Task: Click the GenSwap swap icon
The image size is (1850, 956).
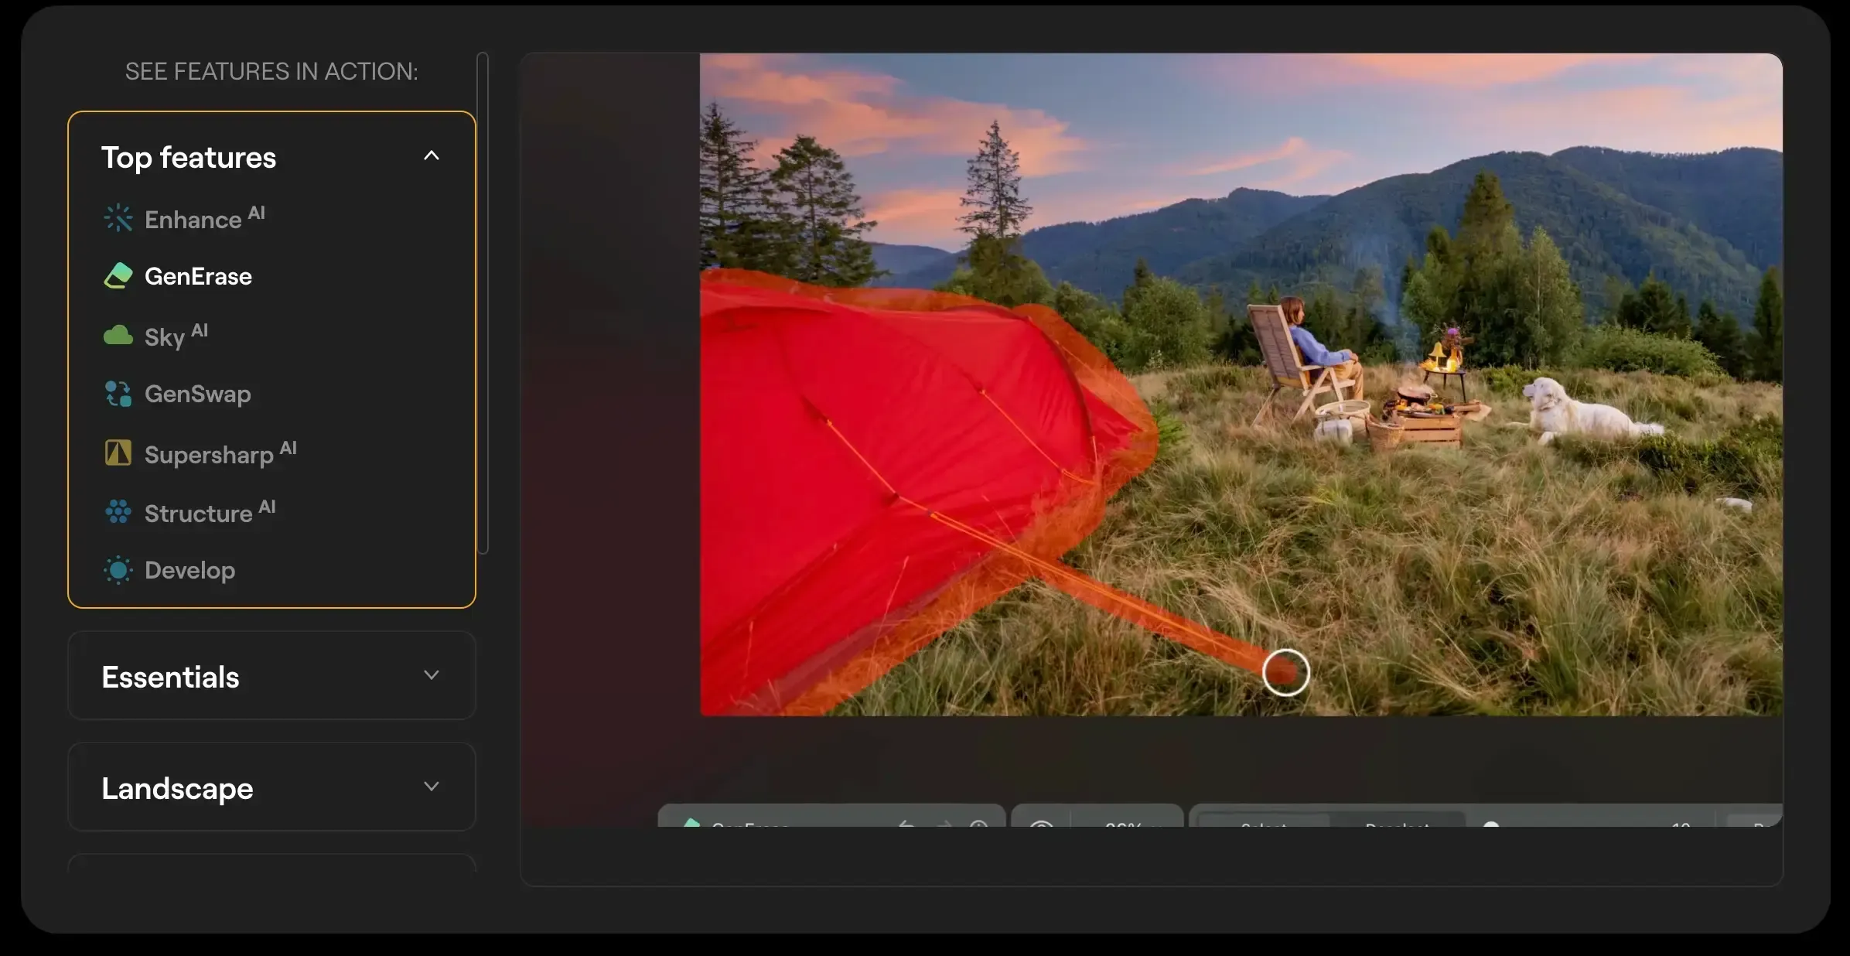Action: (x=118, y=394)
